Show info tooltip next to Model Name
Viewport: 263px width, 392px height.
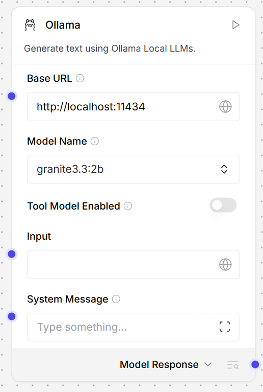coord(95,141)
